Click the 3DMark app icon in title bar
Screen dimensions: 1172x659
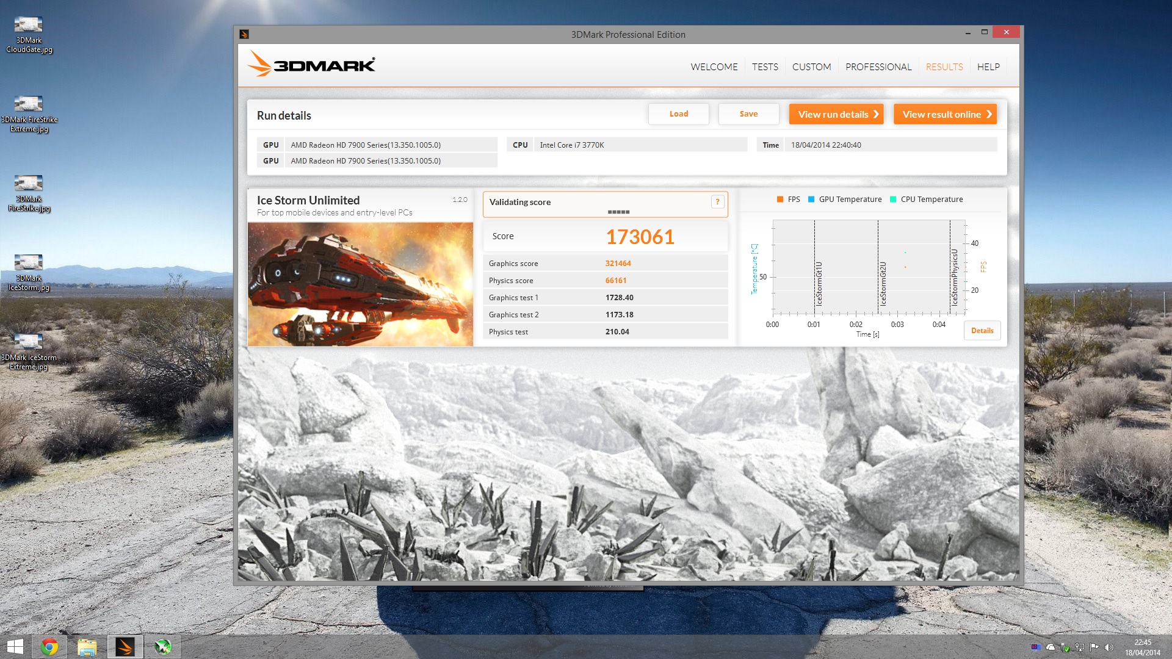coord(244,34)
